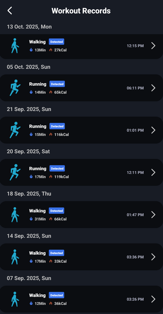163x314 pixels.
Task: Open details chevron for 12:11 PM run
Action: pos(153,172)
